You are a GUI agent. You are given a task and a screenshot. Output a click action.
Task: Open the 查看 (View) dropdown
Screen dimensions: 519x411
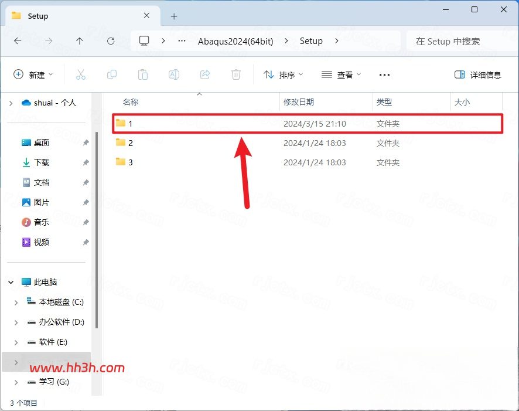342,75
